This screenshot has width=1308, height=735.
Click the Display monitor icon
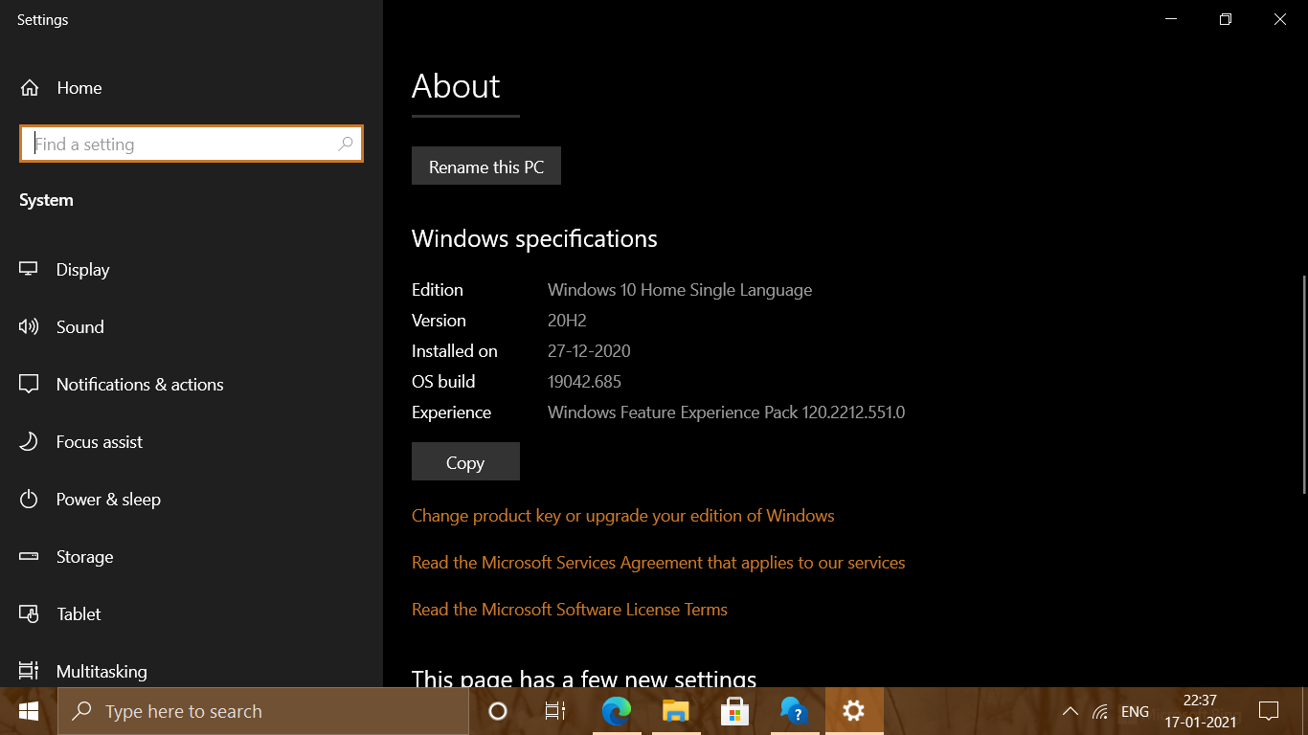(29, 270)
